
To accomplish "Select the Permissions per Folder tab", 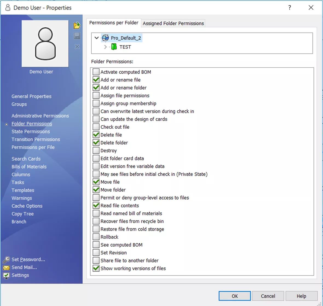I will tap(114, 23).
